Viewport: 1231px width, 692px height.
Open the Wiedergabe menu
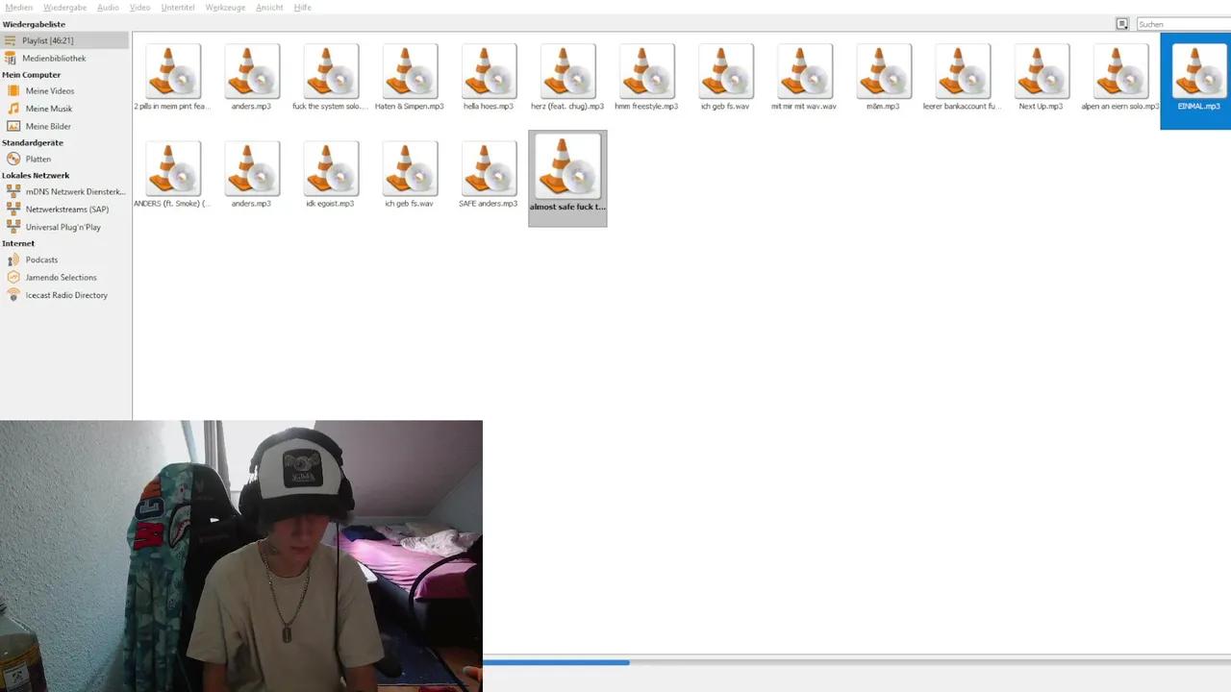pos(64,8)
